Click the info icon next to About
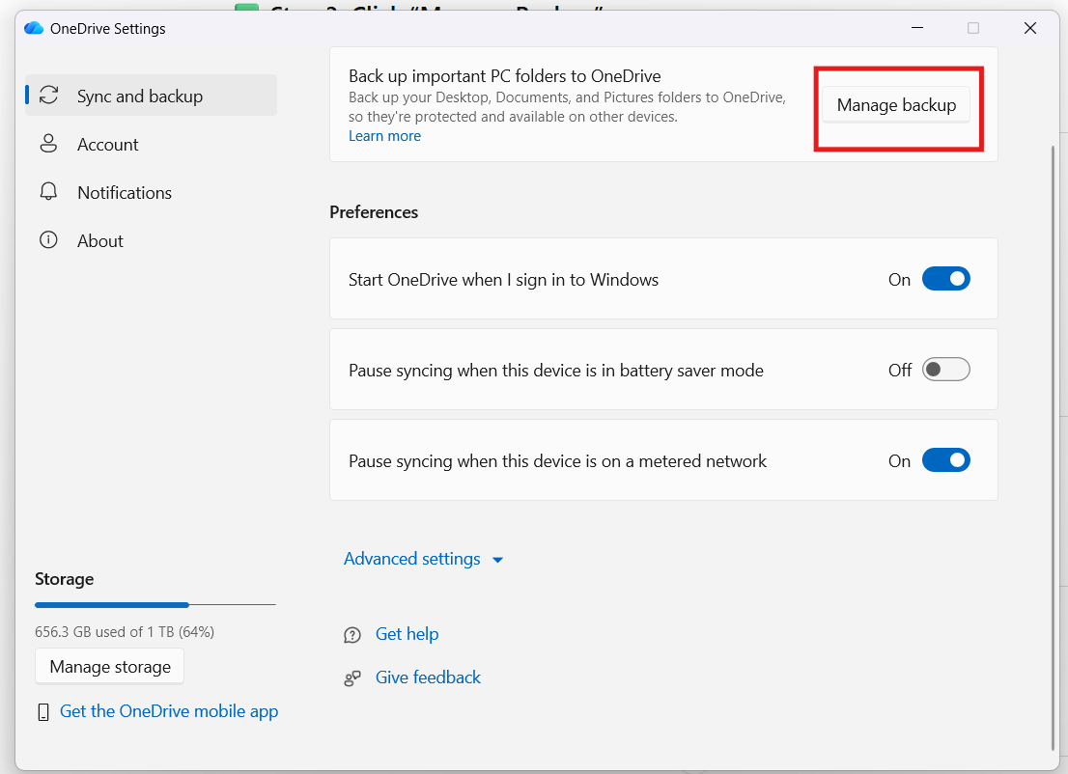This screenshot has width=1068, height=774. tap(49, 240)
